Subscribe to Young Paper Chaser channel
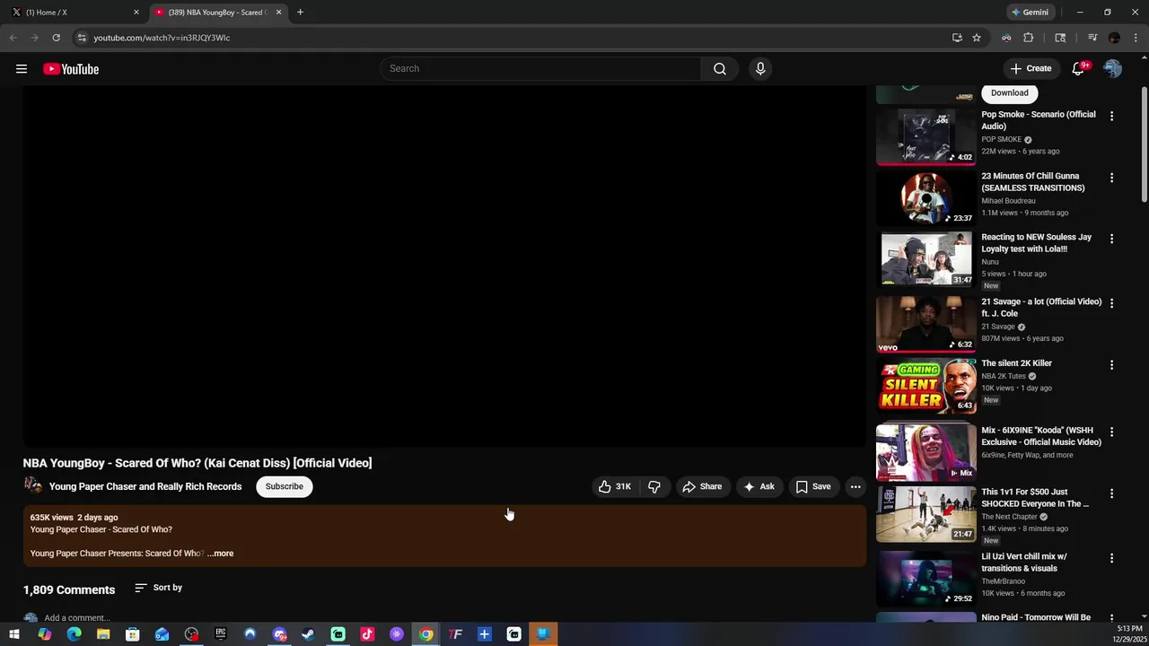1149x646 pixels. [285, 486]
